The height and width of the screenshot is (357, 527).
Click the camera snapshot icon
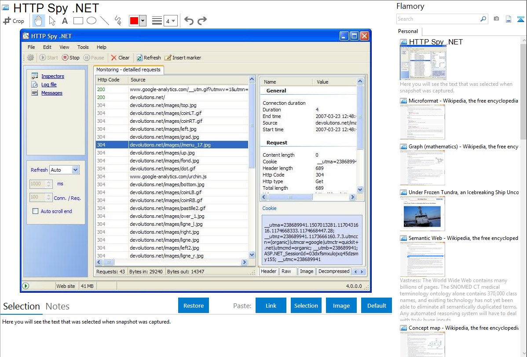pos(496,19)
